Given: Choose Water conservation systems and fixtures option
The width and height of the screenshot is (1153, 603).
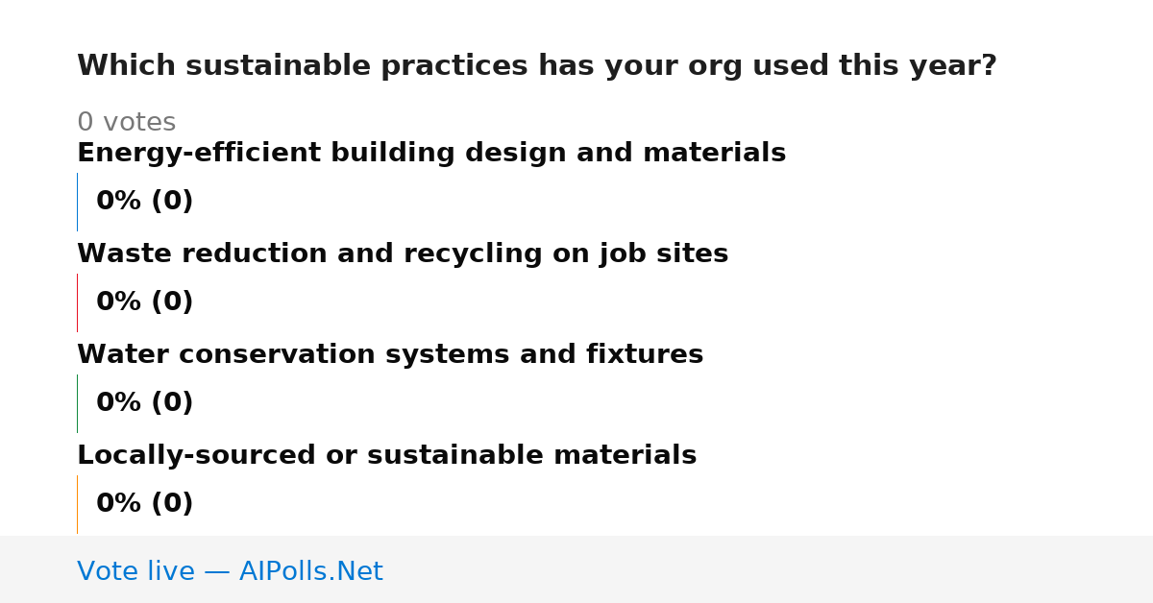Looking at the screenshot, I should (x=390, y=355).
